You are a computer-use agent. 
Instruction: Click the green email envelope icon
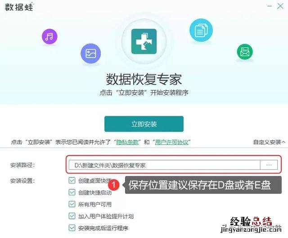245,52
